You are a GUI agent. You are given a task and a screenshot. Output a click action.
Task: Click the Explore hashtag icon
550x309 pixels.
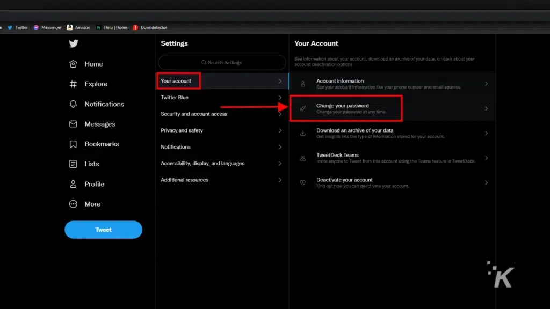point(73,84)
